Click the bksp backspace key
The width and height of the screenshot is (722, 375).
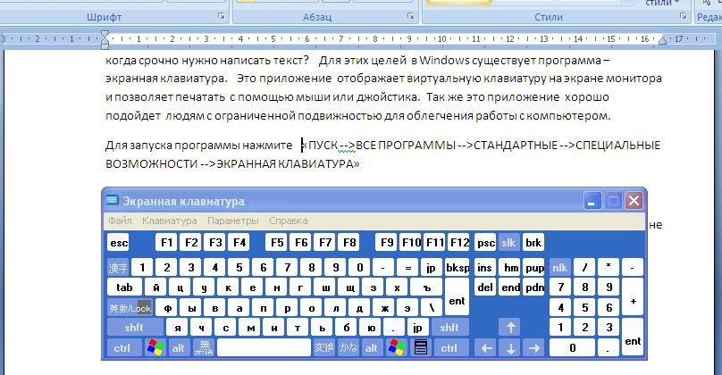coord(458,267)
